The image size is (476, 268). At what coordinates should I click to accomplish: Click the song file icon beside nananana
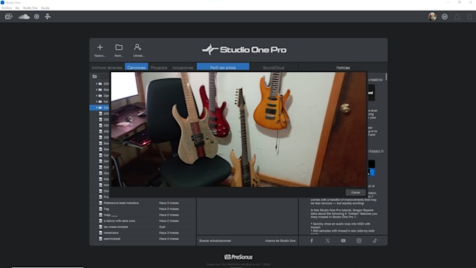(101, 233)
